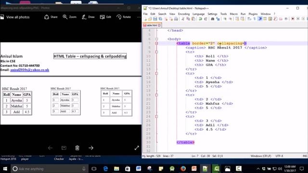Open Microsoft Edge from taskbar

coord(105,169)
